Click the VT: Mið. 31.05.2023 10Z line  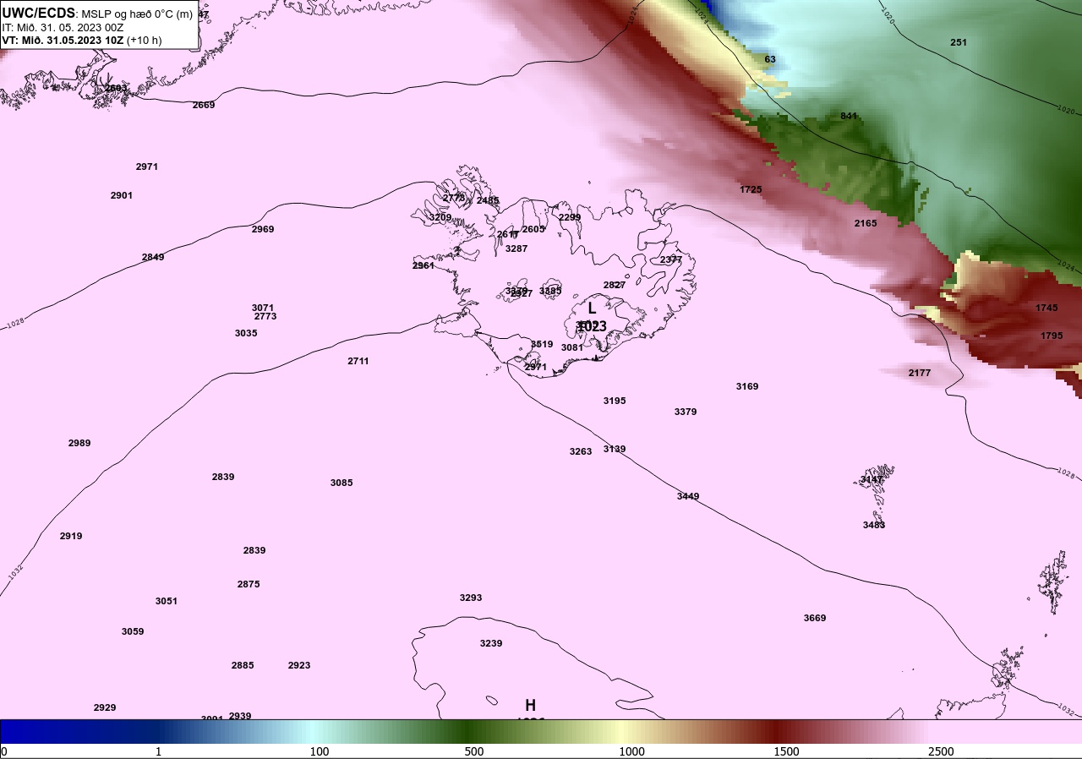(x=81, y=40)
